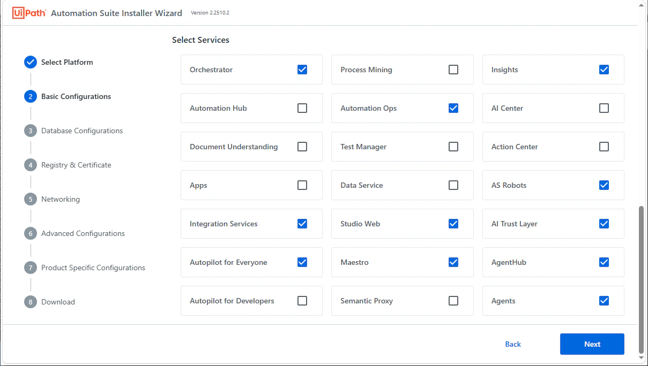
Task: Enable the Autopilot for Developers checkbox
Action: [x=302, y=301]
